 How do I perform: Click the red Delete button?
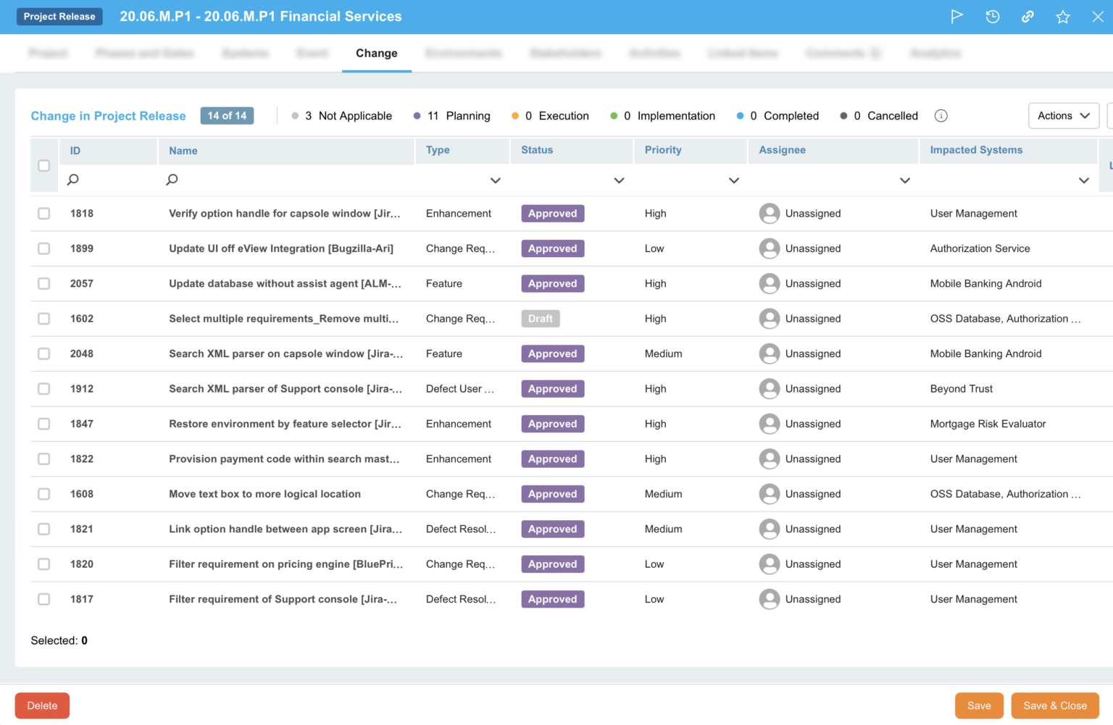coord(42,705)
